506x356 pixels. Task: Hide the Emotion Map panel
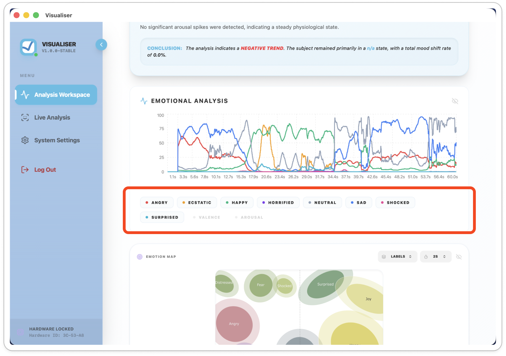point(459,257)
